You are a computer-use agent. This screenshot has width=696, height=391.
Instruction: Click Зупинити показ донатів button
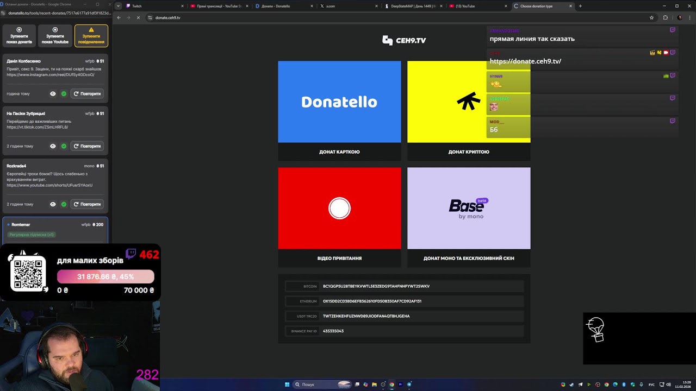point(19,36)
